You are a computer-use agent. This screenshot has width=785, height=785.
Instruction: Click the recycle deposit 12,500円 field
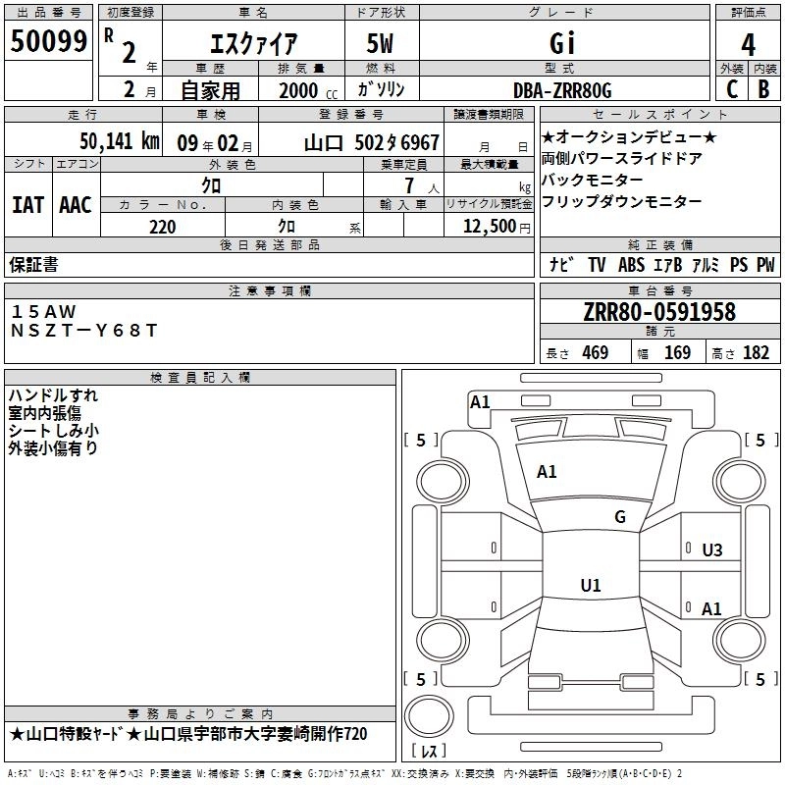[x=497, y=227]
